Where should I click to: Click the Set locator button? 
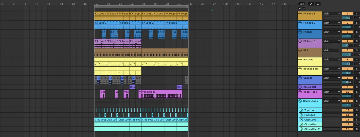301,4
